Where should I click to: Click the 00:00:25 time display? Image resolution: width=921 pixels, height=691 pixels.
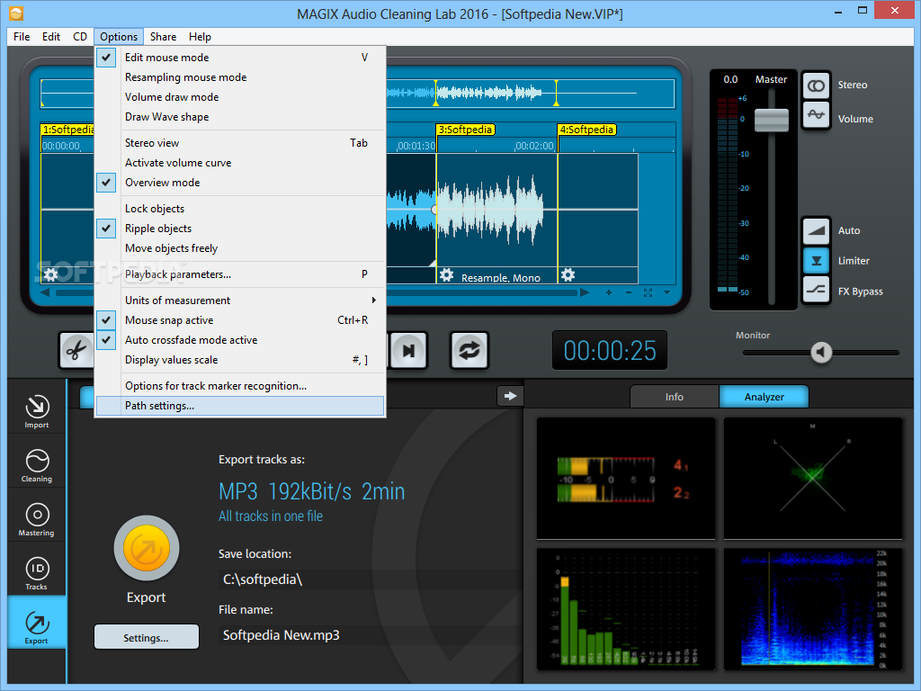click(x=610, y=351)
